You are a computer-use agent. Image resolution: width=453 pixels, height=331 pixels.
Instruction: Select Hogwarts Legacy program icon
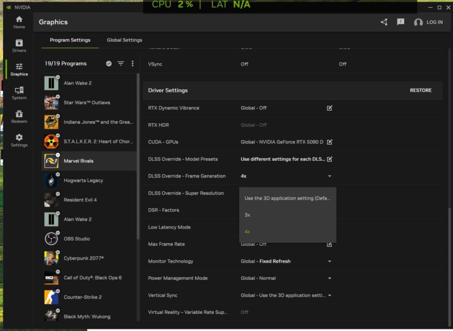pos(51,181)
